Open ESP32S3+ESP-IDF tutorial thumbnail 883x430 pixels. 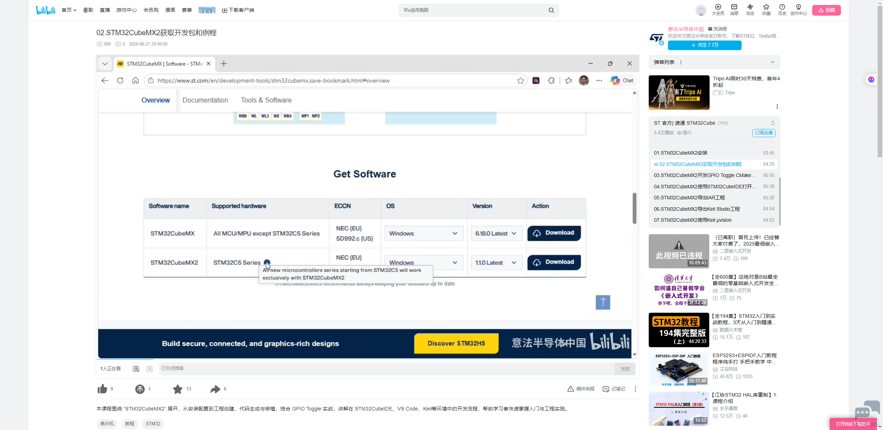pos(679,369)
